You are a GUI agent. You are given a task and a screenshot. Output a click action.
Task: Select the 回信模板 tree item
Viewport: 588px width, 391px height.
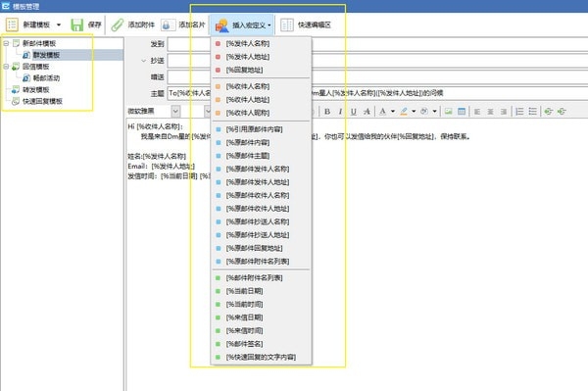point(35,67)
